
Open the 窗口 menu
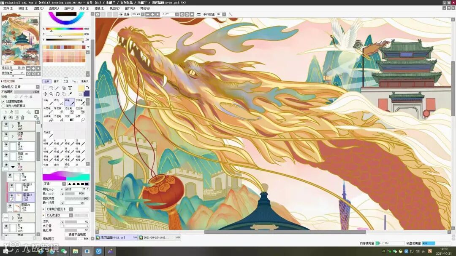click(130, 8)
